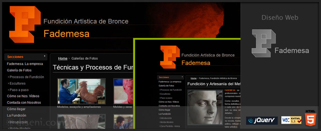Select 'Introducción' in green-framed sidebar
Image resolution: width=321 pixels, height=131 pixels.
pos(166,118)
